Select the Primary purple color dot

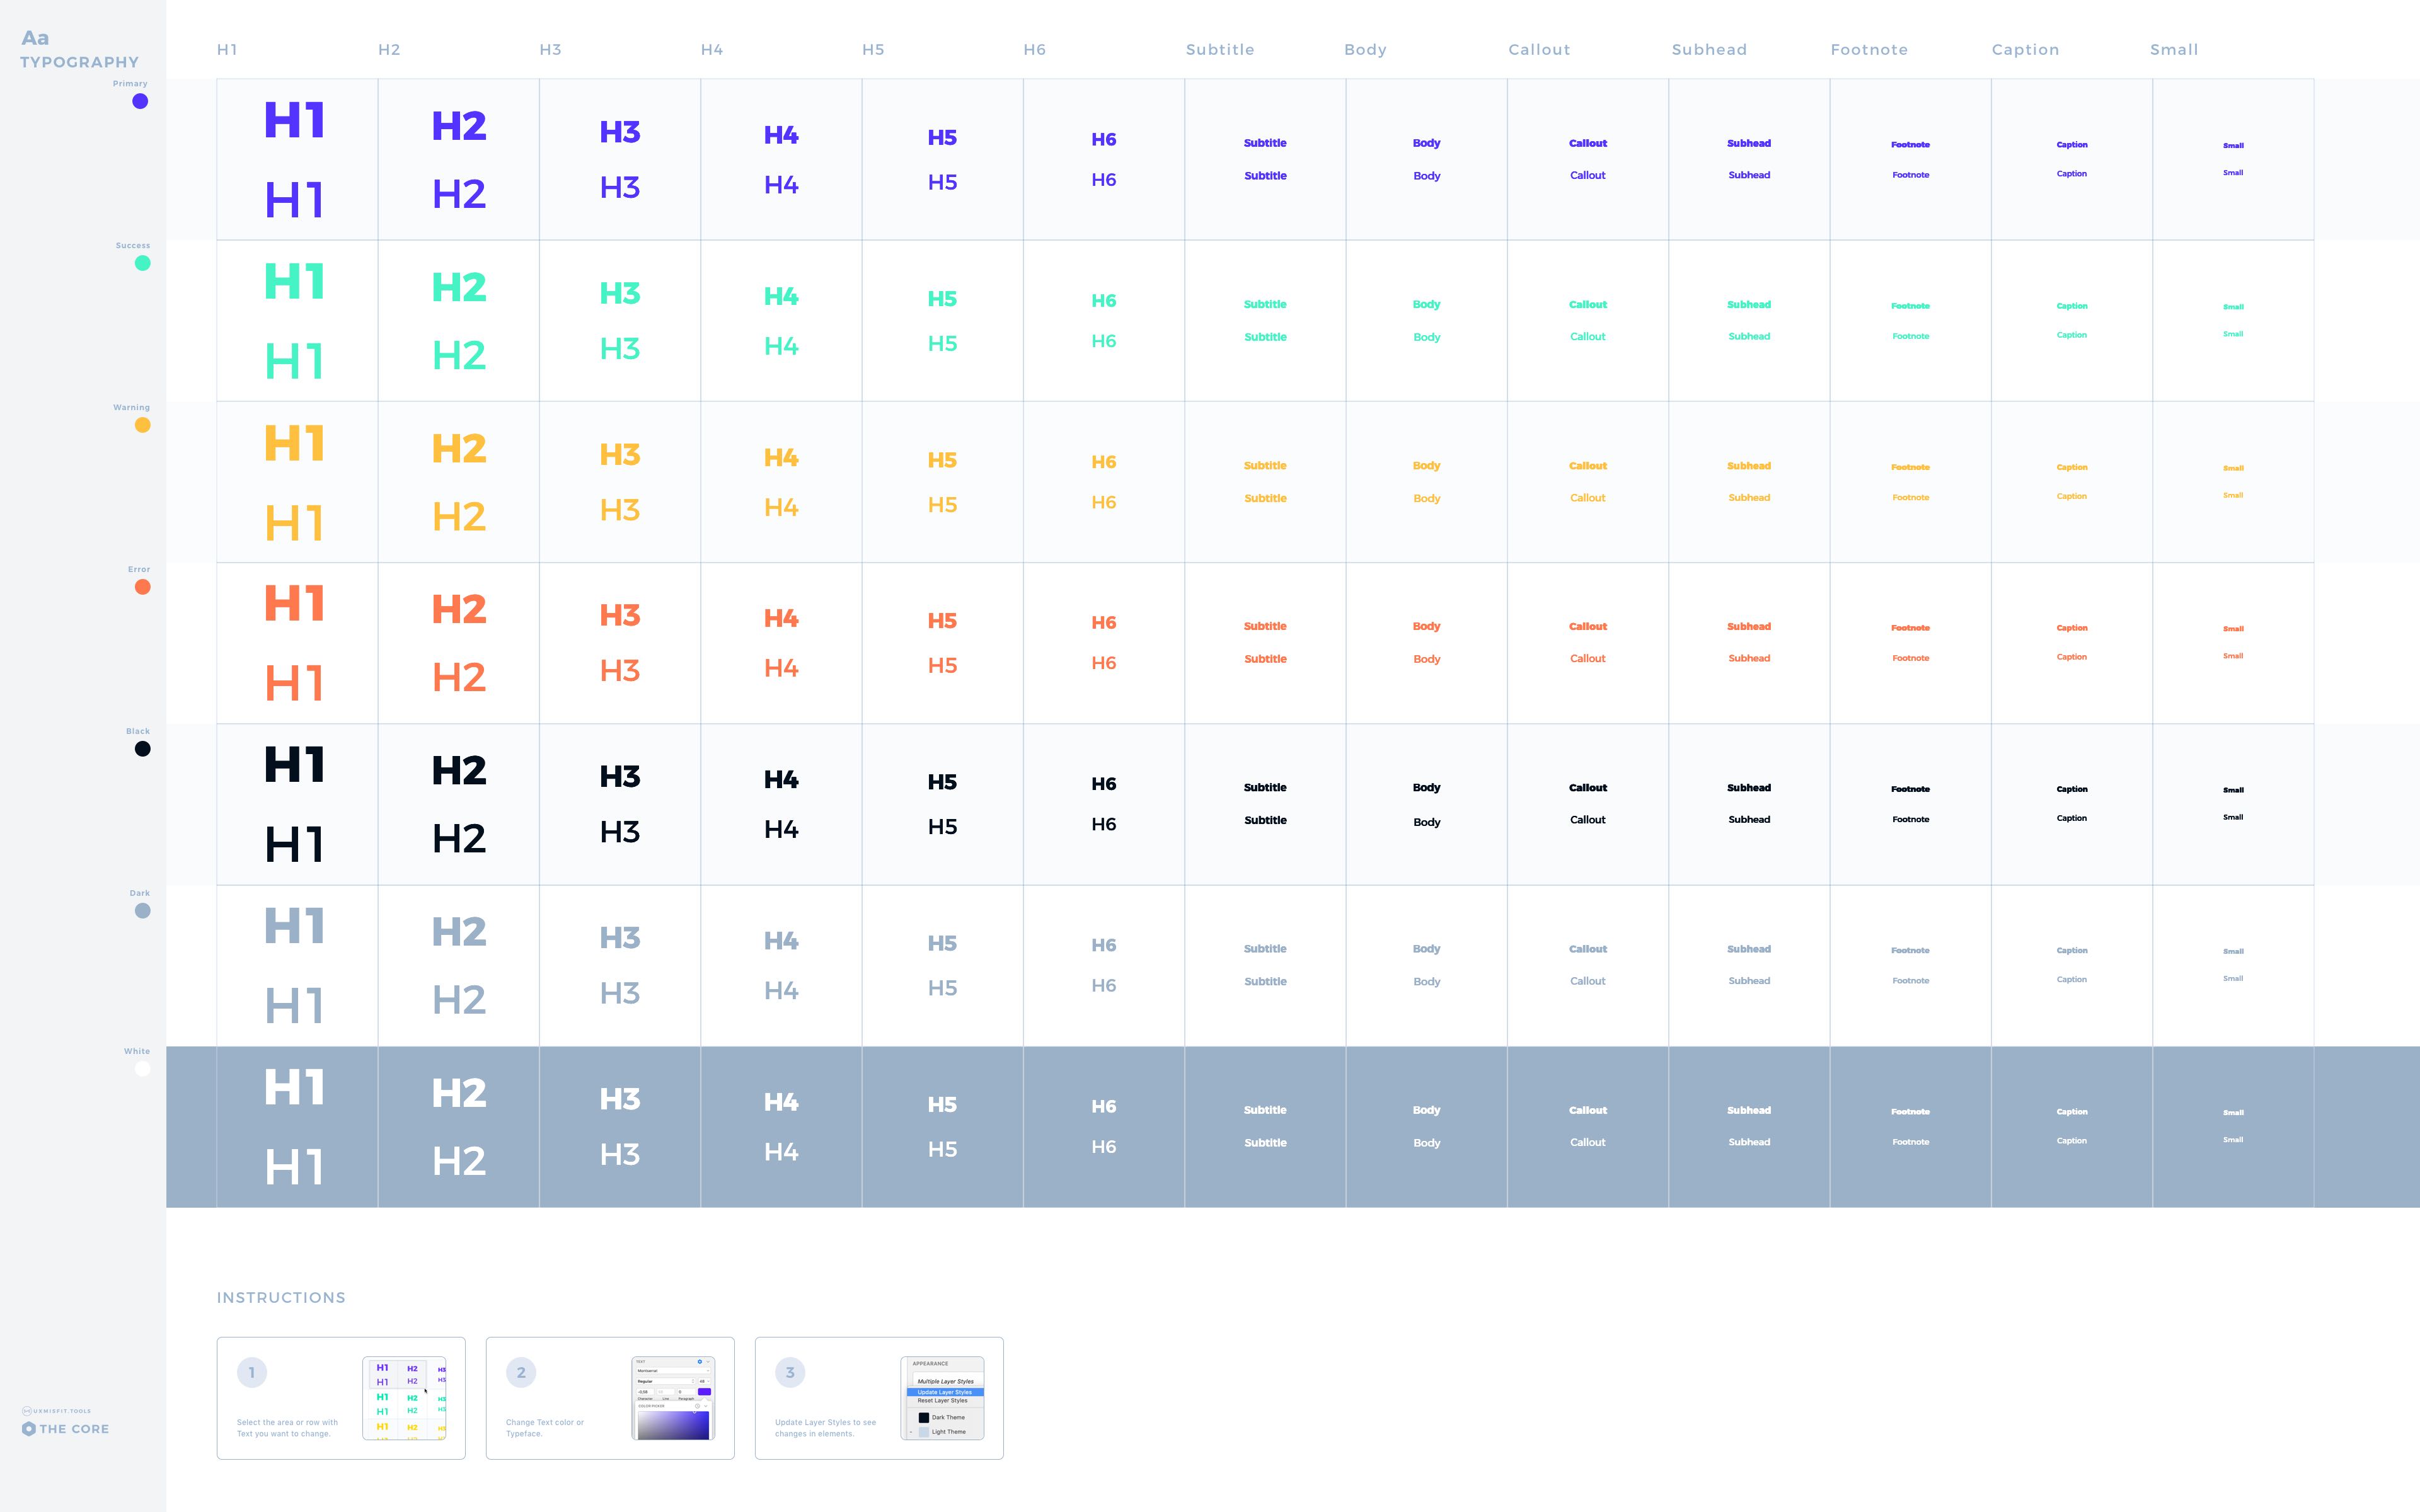pyautogui.click(x=140, y=101)
